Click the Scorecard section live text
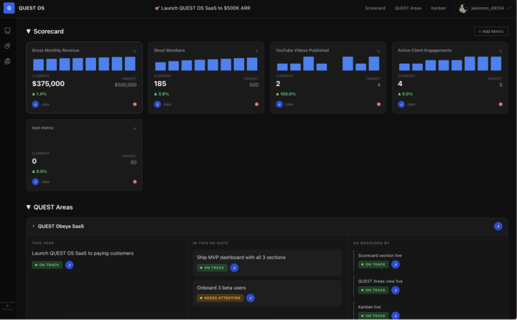This screenshot has width=517, height=320. pyautogui.click(x=380, y=255)
